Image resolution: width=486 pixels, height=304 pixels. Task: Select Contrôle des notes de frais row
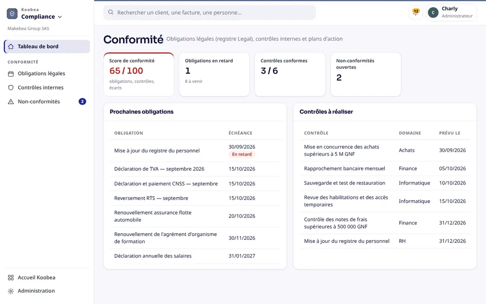[x=385, y=223]
